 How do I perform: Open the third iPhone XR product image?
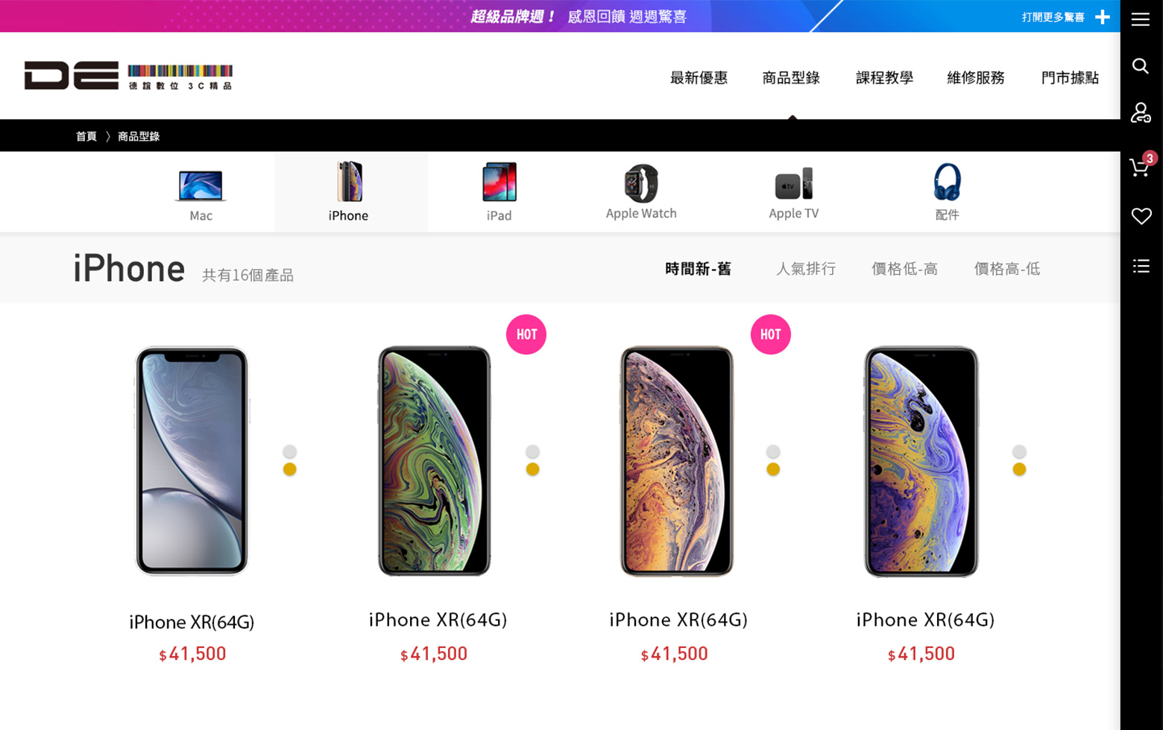click(677, 461)
